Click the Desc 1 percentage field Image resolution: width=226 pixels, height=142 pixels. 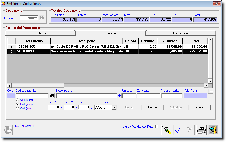53,107
